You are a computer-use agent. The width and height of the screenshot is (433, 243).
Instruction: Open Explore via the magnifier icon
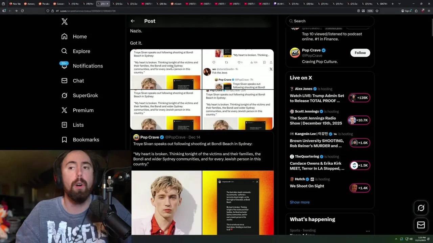pyautogui.click(x=64, y=51)
